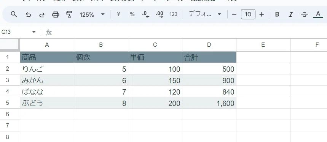
Task: Select the 個数 header cell
Action: 101,57
